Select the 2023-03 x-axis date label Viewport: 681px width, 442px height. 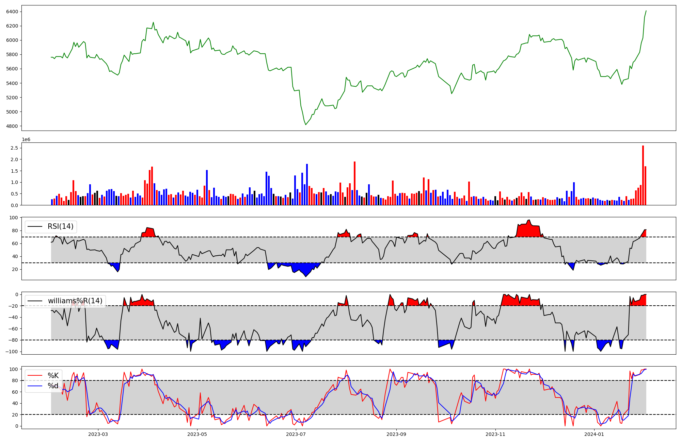pos(98,434)
